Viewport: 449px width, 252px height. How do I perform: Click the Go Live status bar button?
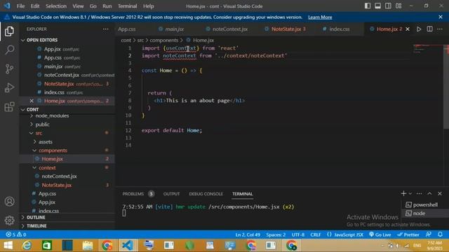tap(380, 234)
